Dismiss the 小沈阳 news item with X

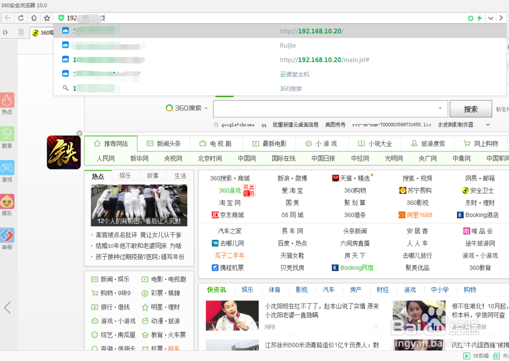tap(376, 327)
